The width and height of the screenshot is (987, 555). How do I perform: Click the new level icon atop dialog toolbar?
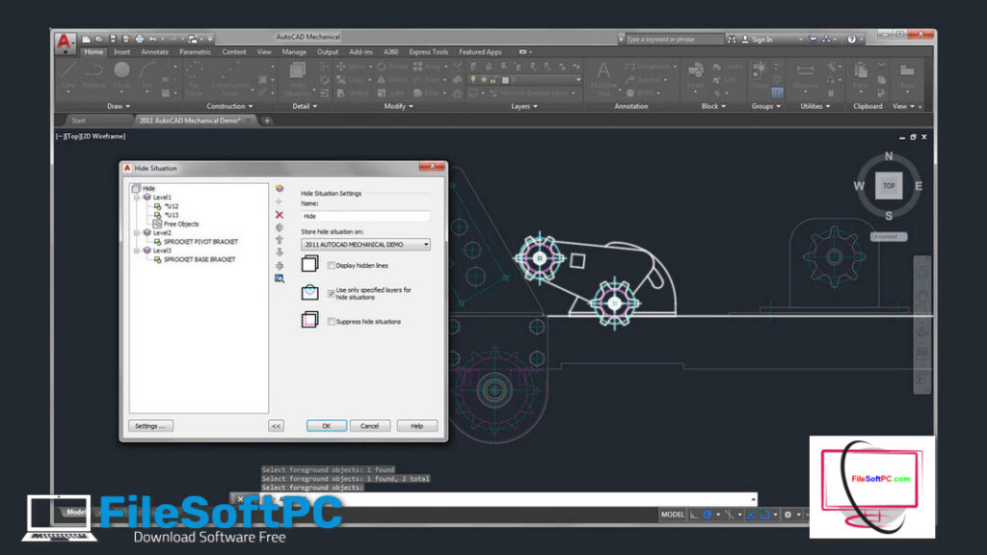(280, 188)
